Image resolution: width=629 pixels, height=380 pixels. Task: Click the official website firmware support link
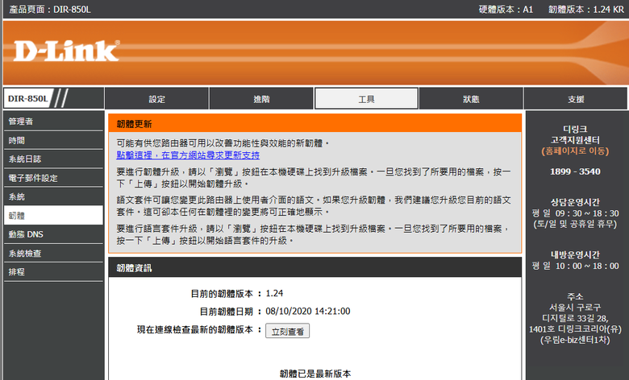click(x=188, y=155)
